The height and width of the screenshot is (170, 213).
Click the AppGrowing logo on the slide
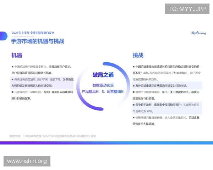coord(198,33)
